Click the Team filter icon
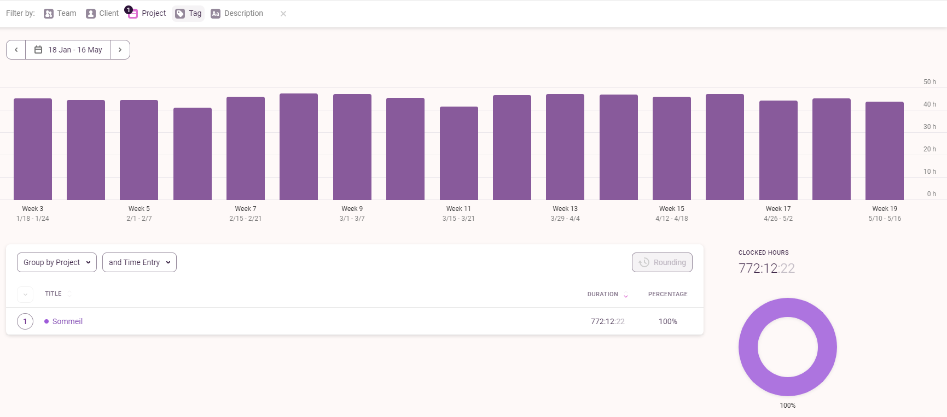This screenshot has height=417, width=947. pos(49,14)
